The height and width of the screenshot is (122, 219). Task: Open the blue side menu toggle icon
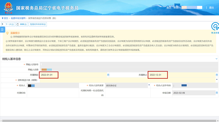(2, 30)
